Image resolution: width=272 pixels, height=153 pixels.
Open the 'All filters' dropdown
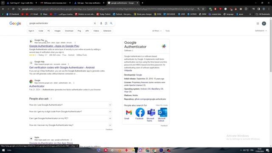(x=157, y=31)
